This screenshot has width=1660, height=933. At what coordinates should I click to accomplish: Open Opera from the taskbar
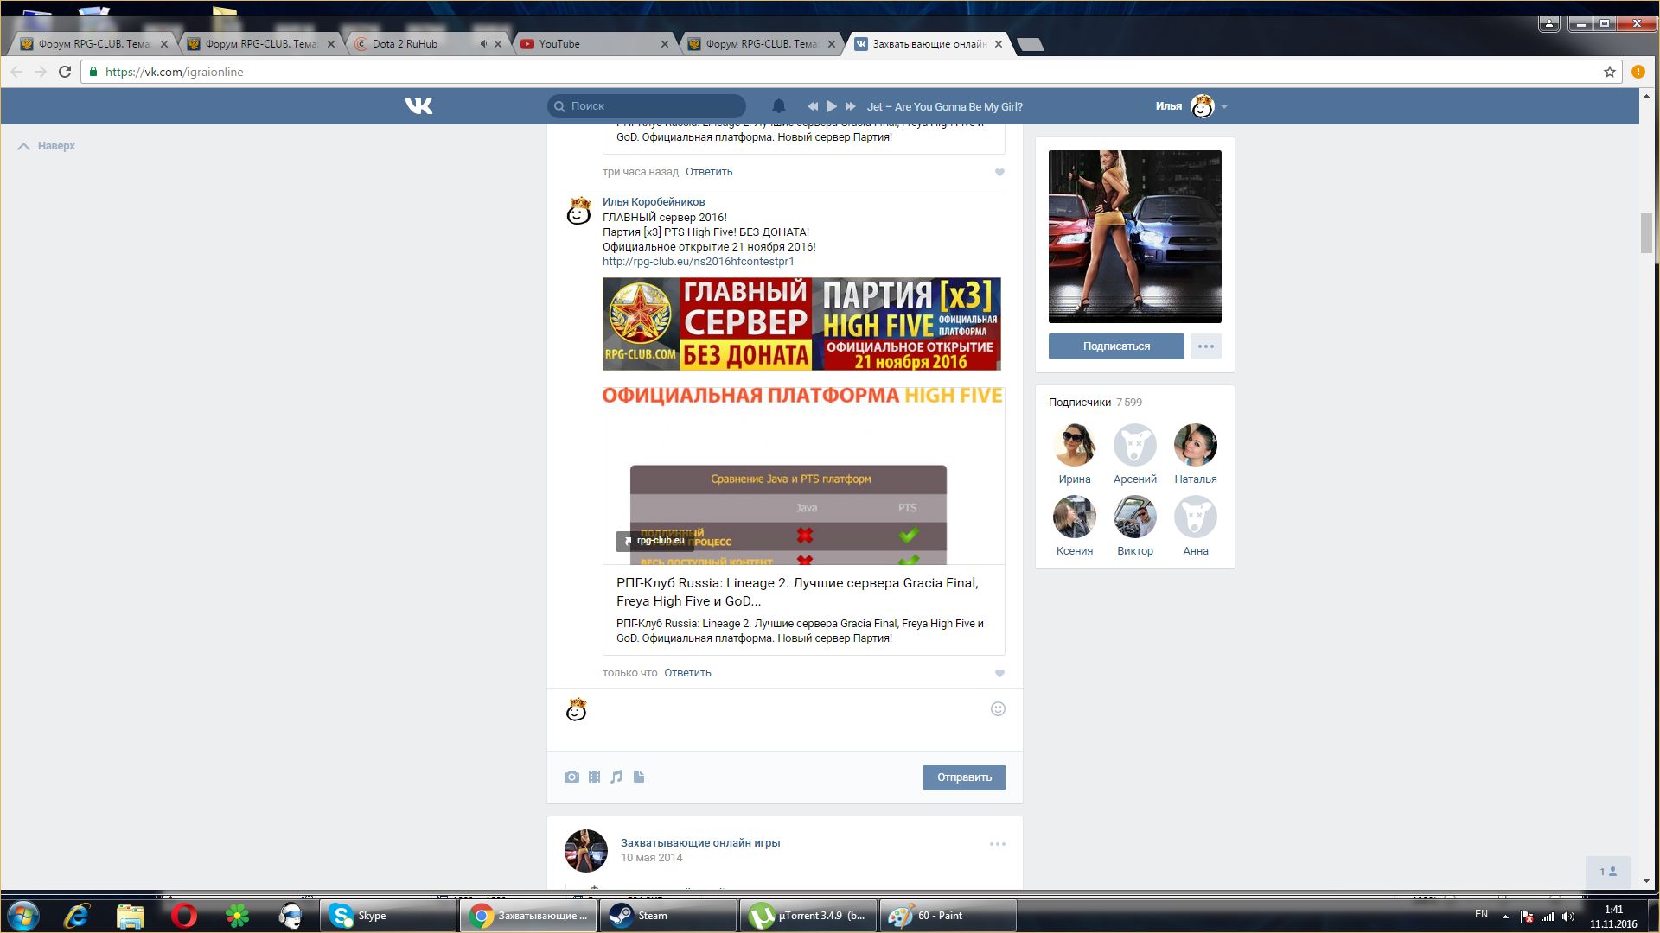[183, 916]
